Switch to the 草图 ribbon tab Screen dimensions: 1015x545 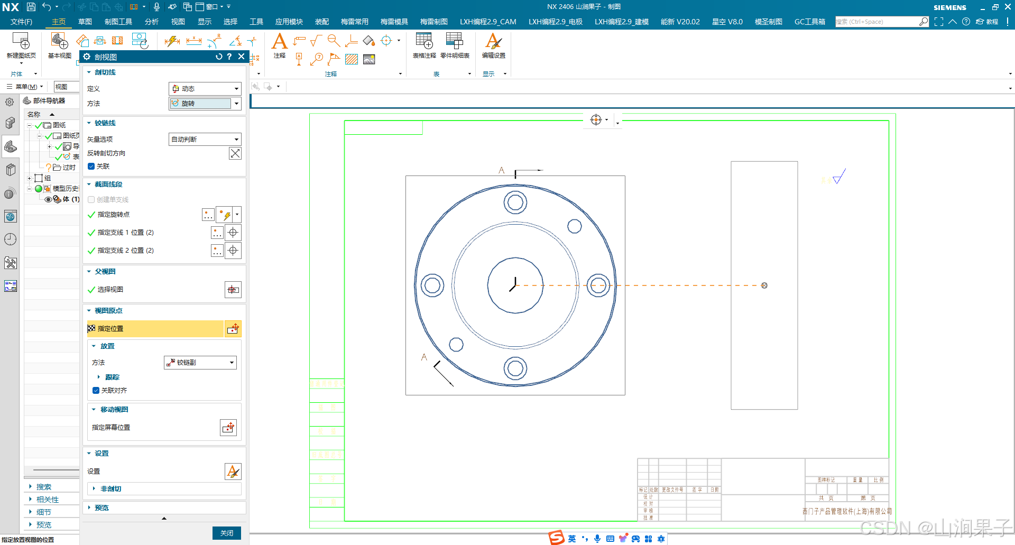click(85, 22)
